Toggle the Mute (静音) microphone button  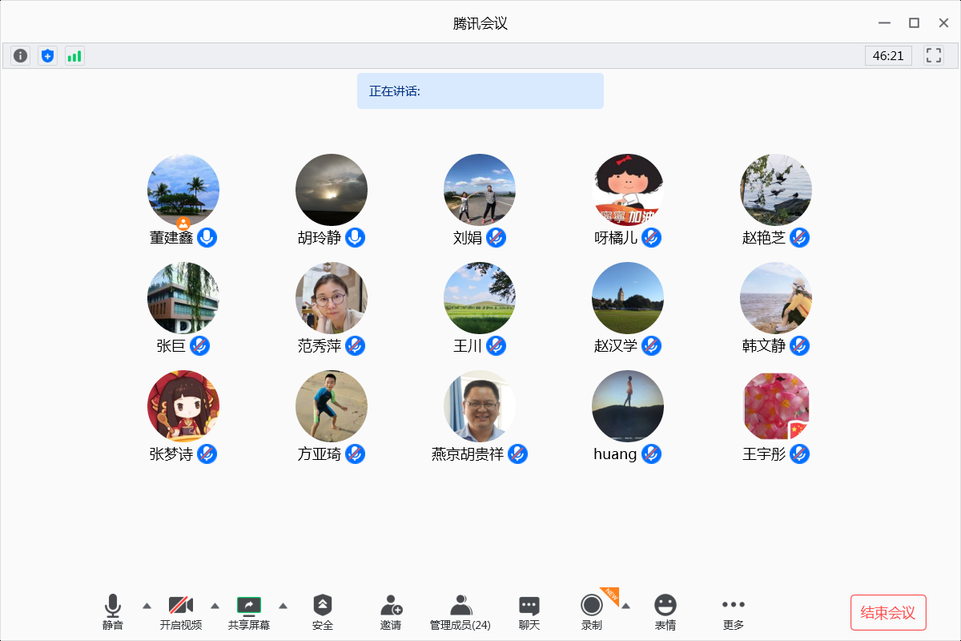(x=113, y=612)
